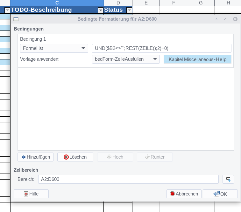Click the range shrink icon next to Bereich

228,179
